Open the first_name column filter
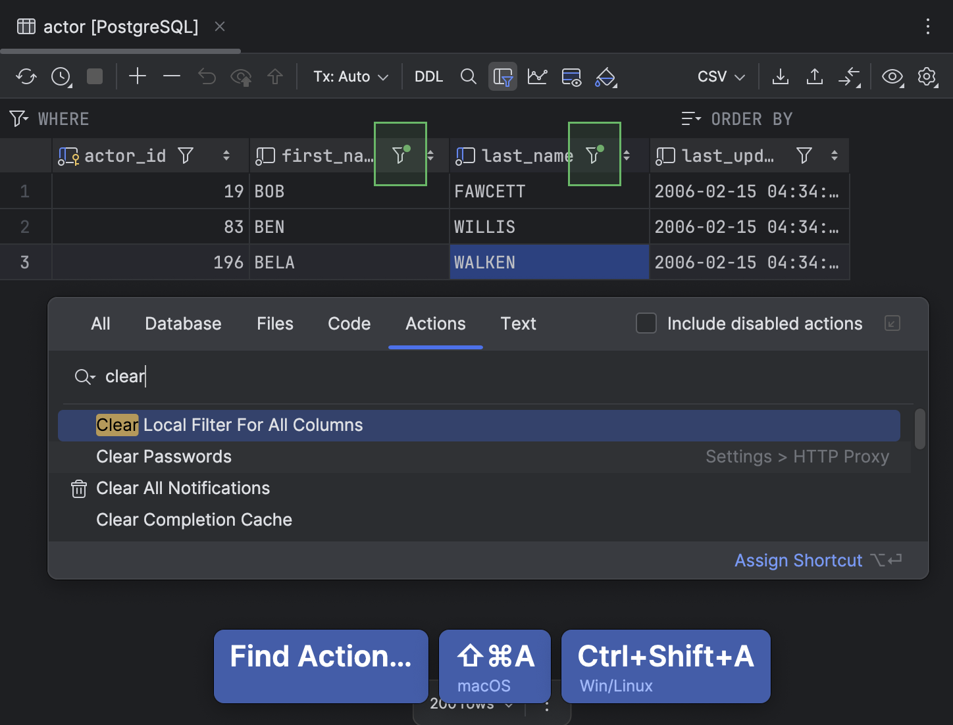Viewport: 953px width, 725px height. pos(399,155)
